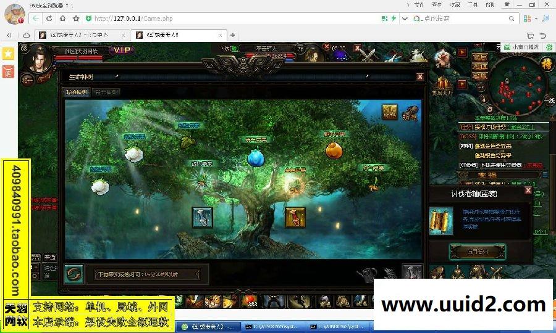Click the golden fruit ripening tracker link
Image resolution: width=556 pixels, height=333 pixels.
(493, 146)
